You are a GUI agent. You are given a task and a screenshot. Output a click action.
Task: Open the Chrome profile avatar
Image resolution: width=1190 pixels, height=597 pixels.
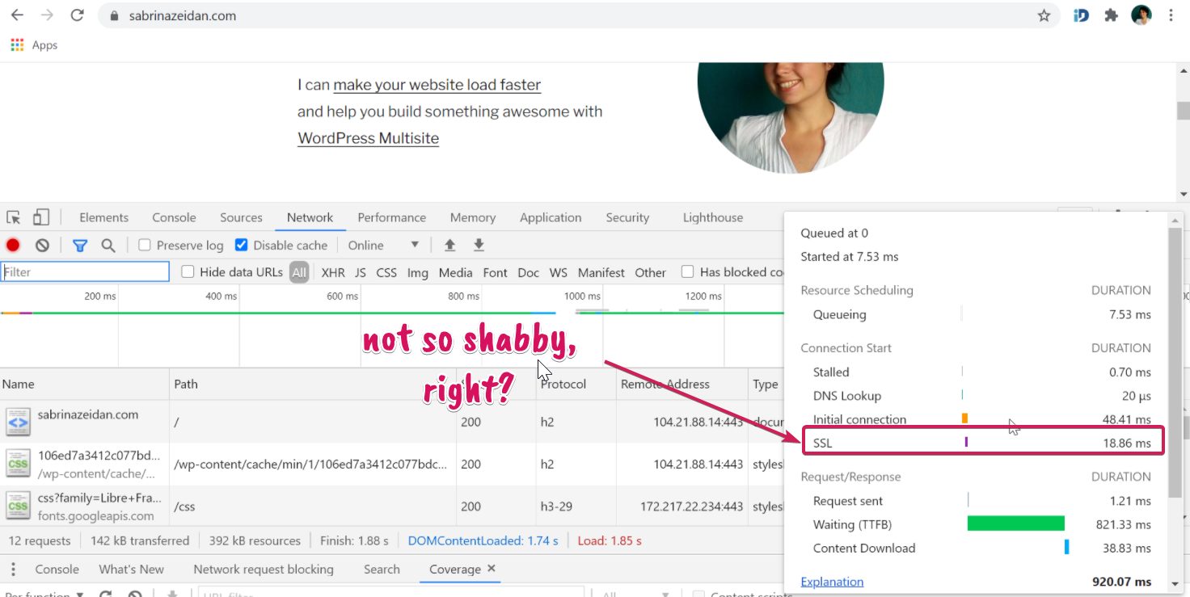tap(1141, 15)
